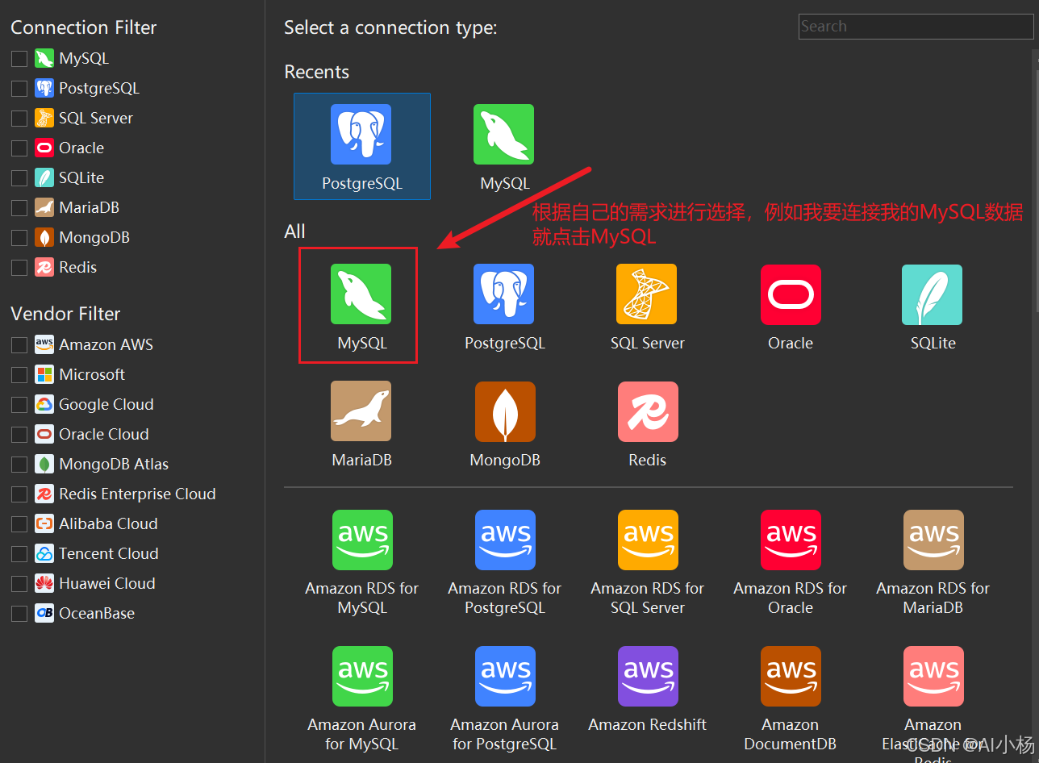Focus the Search connection type field
This screenshot has width=1039, height=763.
(916, 27)
